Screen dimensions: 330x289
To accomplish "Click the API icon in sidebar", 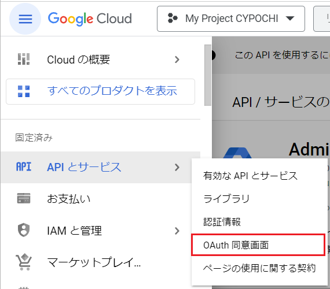I will click(24, 167).
